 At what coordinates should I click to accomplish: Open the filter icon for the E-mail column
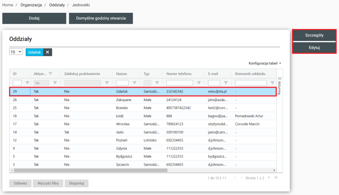pyautogui.click(x=226, y=83)
